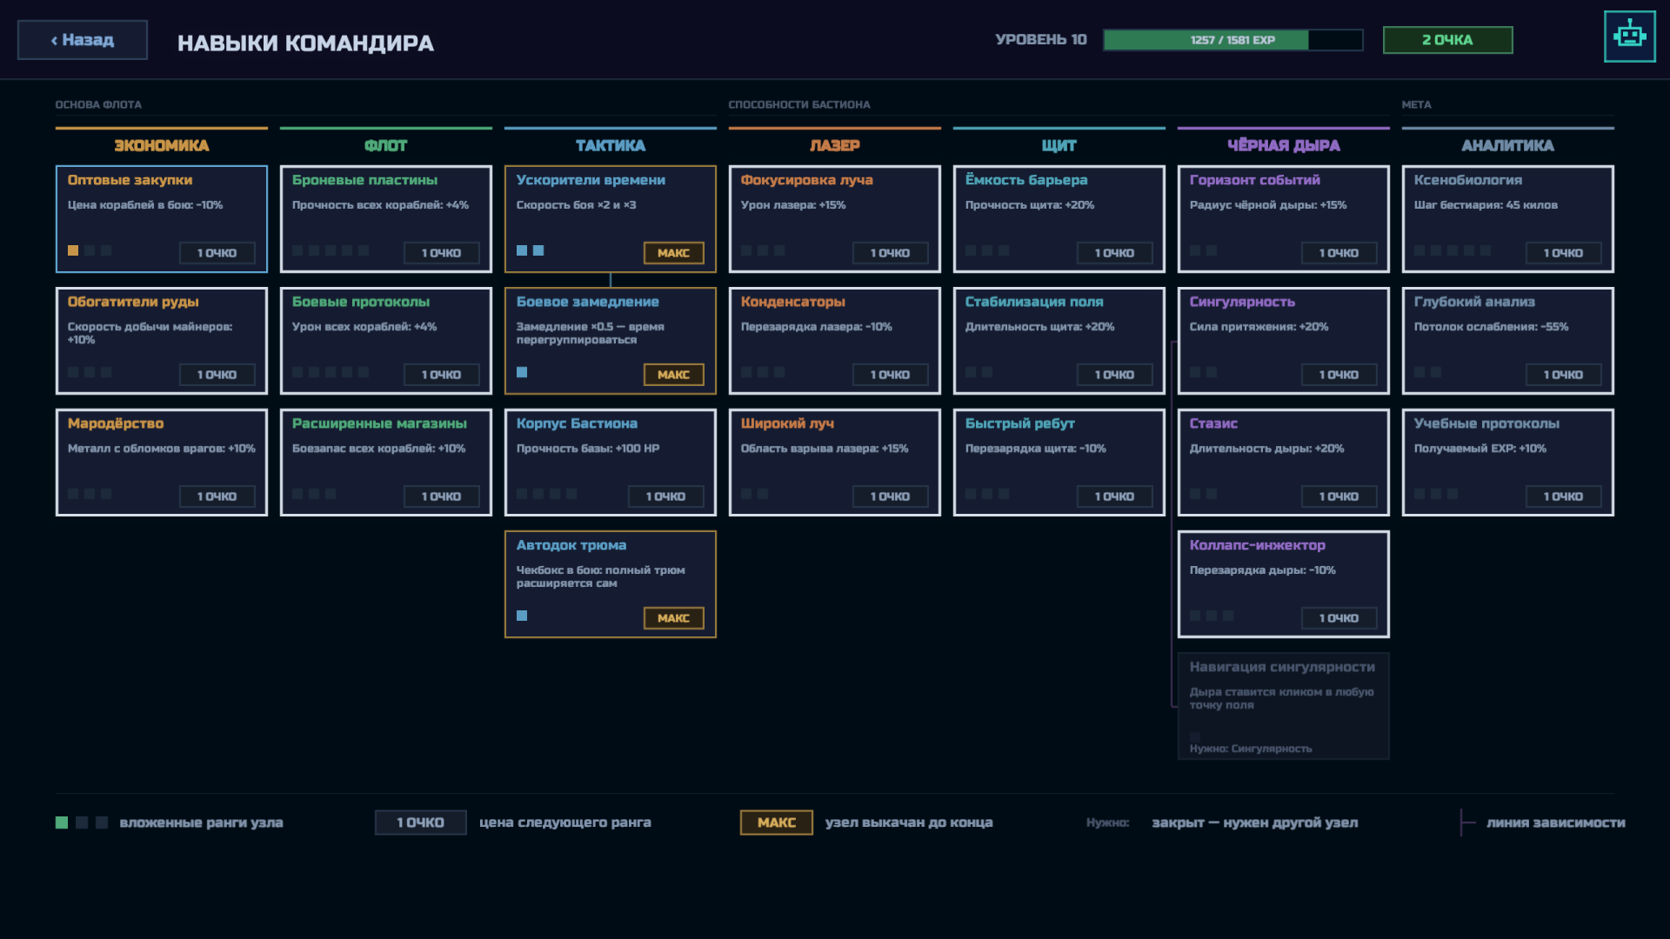This screenshot has height=939, width=1670.
Task: Click the blue rank pip on Боевое замедление
Action: 522,372
